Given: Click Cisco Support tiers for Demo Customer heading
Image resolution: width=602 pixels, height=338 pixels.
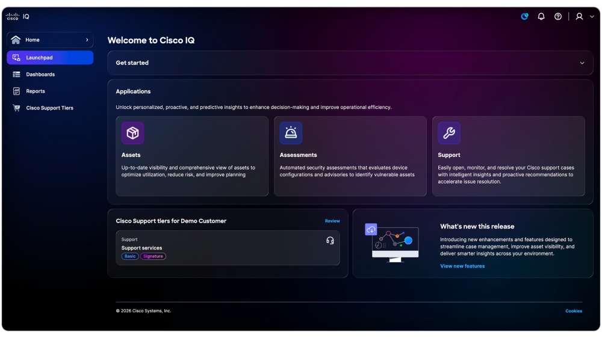Looking at the screenshot, I should tap(171, 221).
